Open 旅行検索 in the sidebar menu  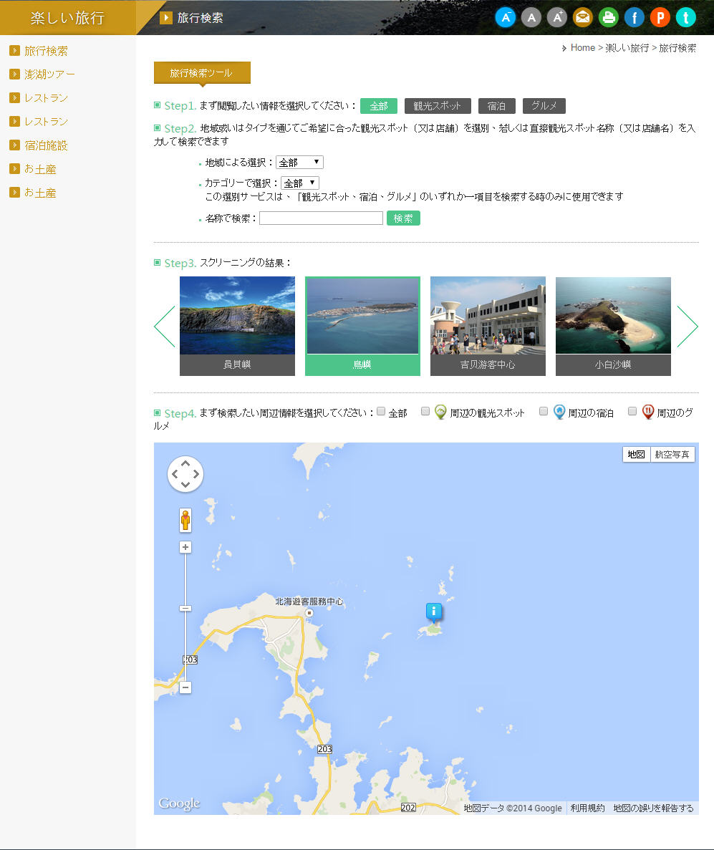tap(46, 51)
